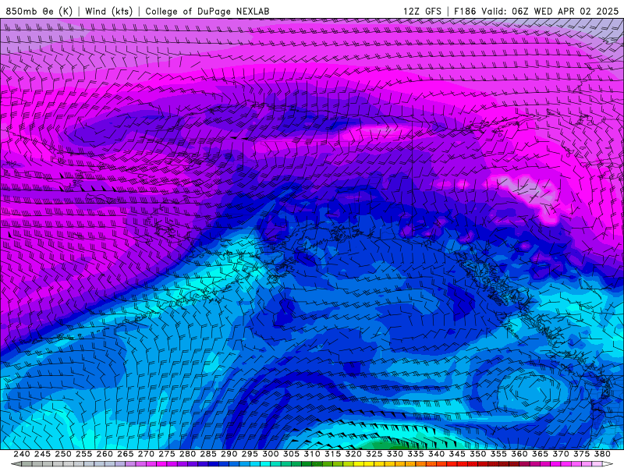
Task: Click the 345 value on the color scale
Action: (457, 454)
